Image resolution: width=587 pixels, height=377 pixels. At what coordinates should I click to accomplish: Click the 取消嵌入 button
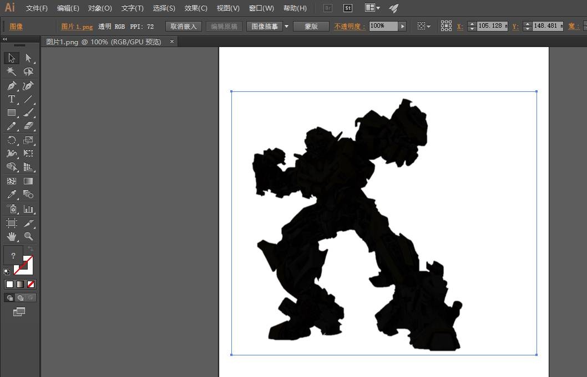[x=184, y=26]
